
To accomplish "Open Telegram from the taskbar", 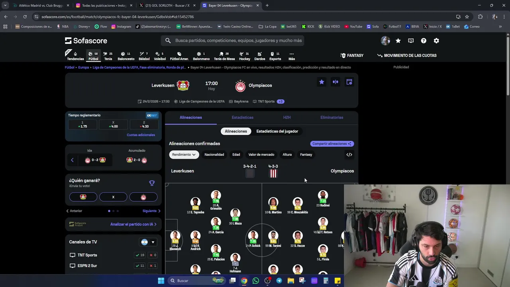I will pos(279,281).
